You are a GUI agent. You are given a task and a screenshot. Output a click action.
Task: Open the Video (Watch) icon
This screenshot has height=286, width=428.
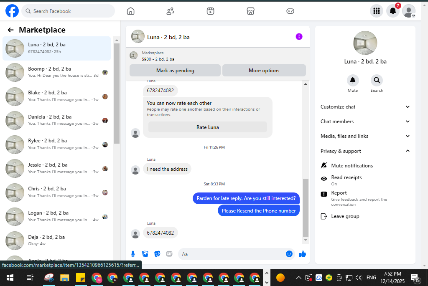tap(211, 11)
